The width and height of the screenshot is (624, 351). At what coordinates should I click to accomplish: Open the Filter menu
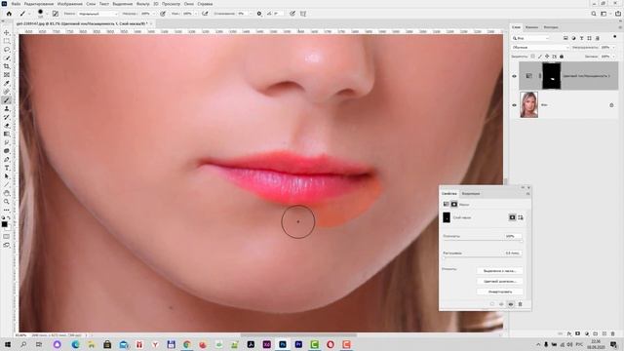coord(143,4)
